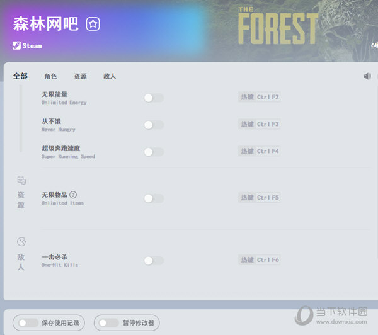Enable the 从不饿 Never Hungry switch
Viewport: 378px width, 335px height.
pyautogui.click(x=154, y=125)
